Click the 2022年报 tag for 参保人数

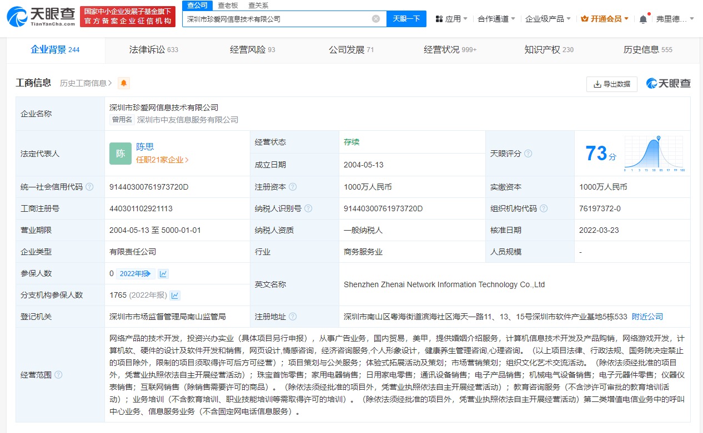coord(135,273)
